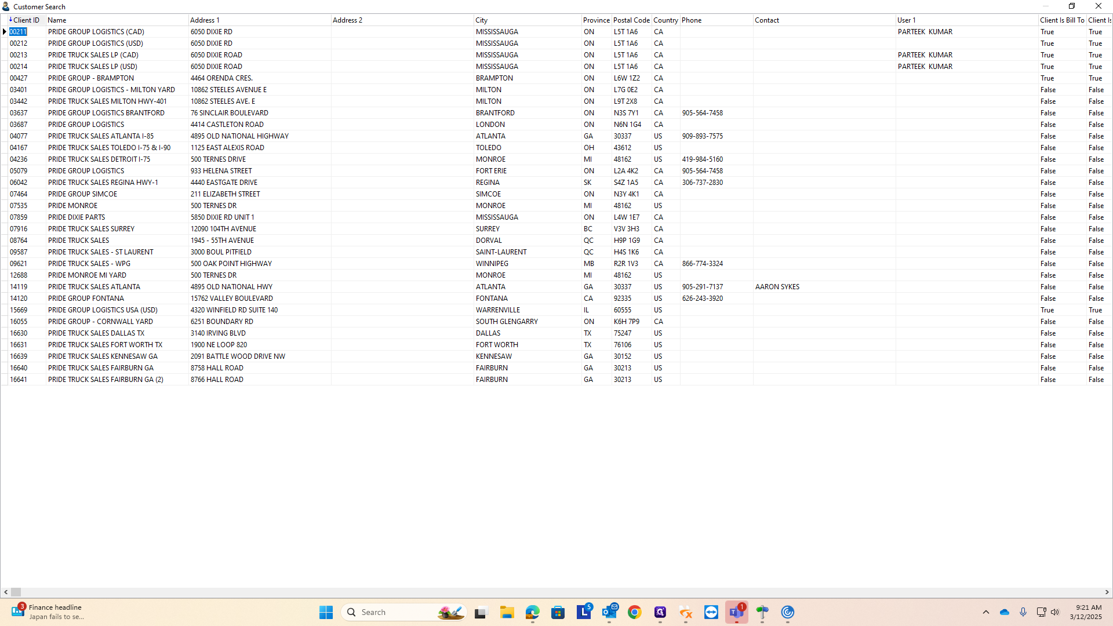Open Outlook from the taskbar

609,612
